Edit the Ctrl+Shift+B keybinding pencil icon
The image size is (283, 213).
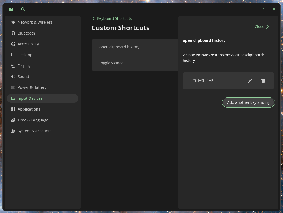tap(250, 81)
